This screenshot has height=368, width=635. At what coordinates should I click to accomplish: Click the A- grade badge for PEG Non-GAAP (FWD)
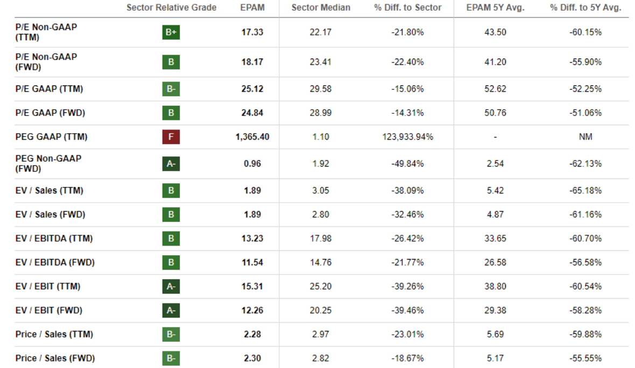click(171, 164)
